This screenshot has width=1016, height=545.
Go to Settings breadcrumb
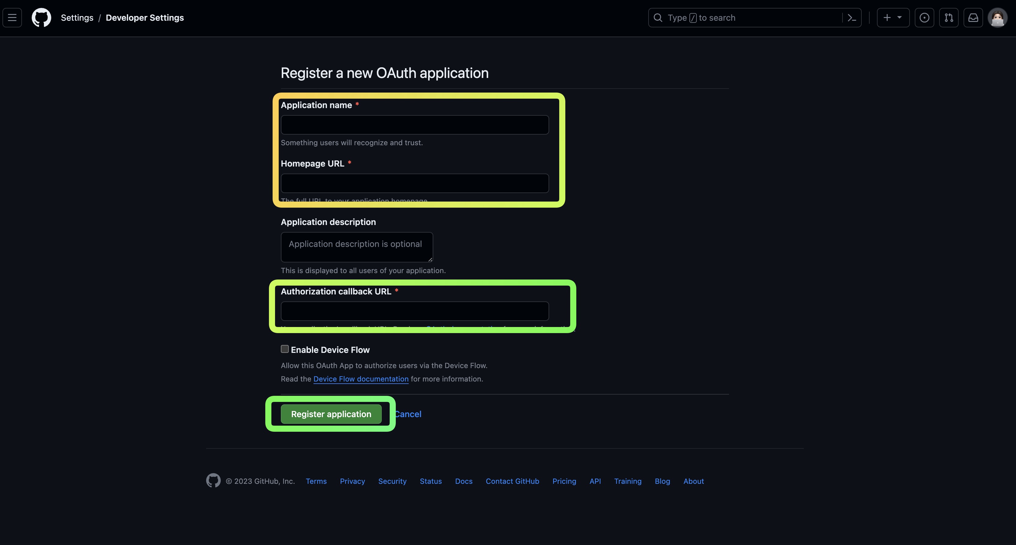point(77,18)
